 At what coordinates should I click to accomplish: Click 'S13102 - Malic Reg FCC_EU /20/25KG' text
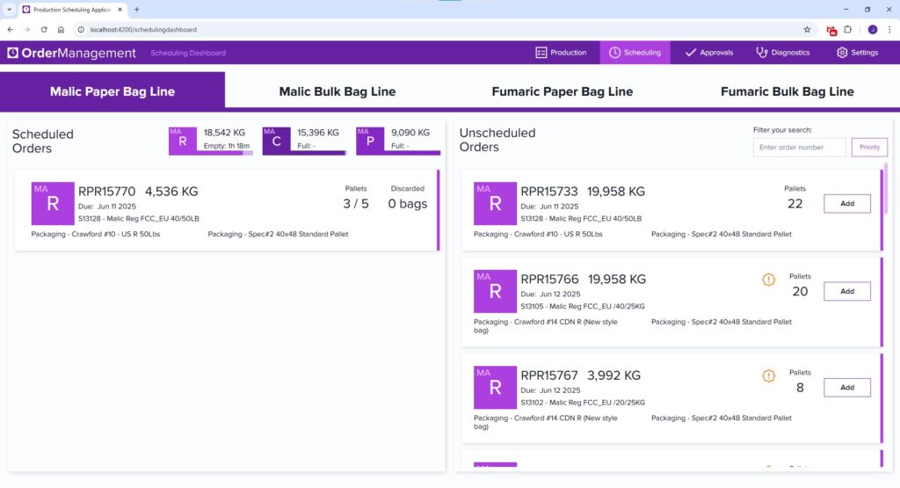583,403
